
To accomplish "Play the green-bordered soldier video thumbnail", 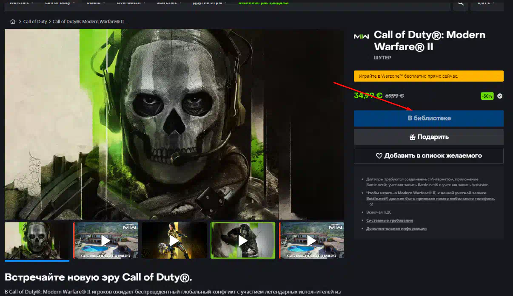I will 243,240.
